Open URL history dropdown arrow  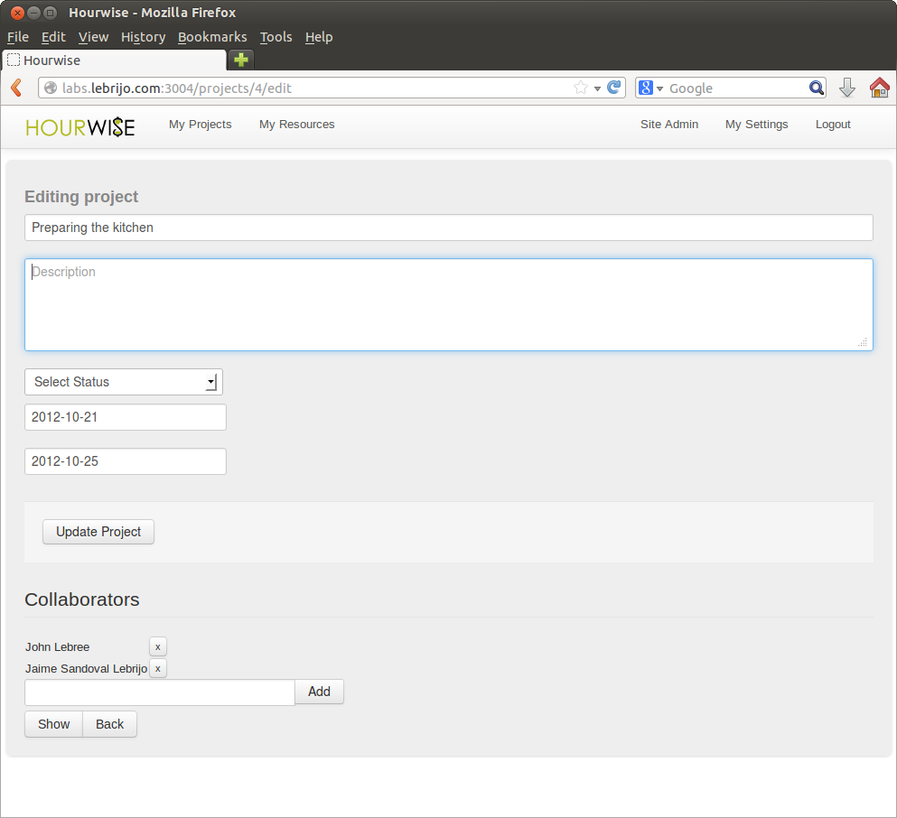[x=597, y=88]
